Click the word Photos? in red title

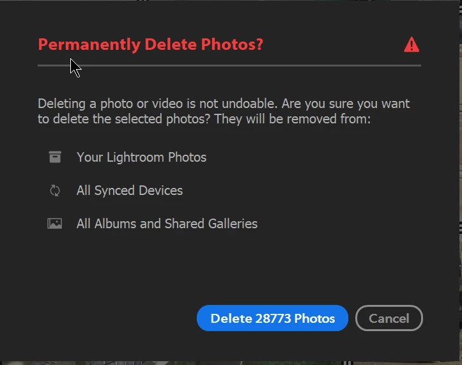click(232, 45)
